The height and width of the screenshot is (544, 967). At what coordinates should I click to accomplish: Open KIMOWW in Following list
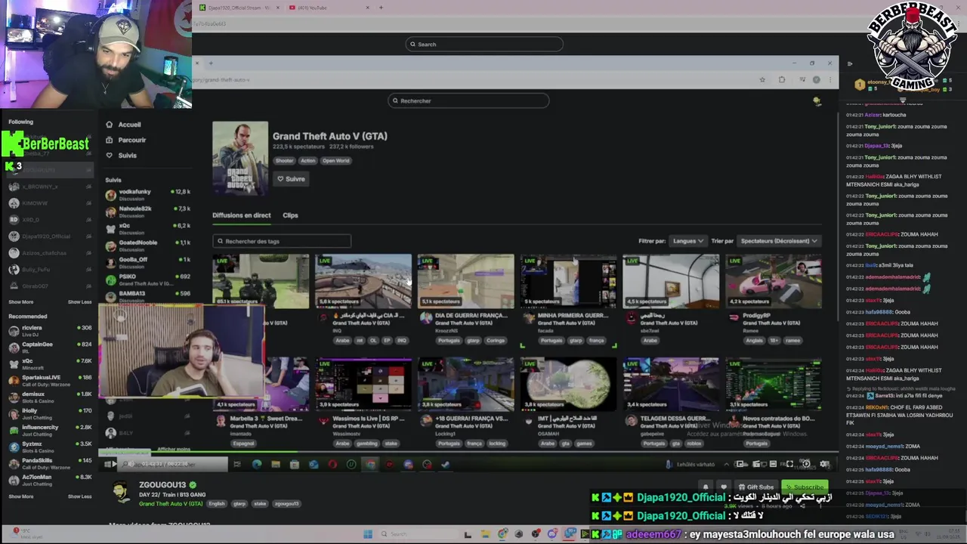[x=50, y=203]
